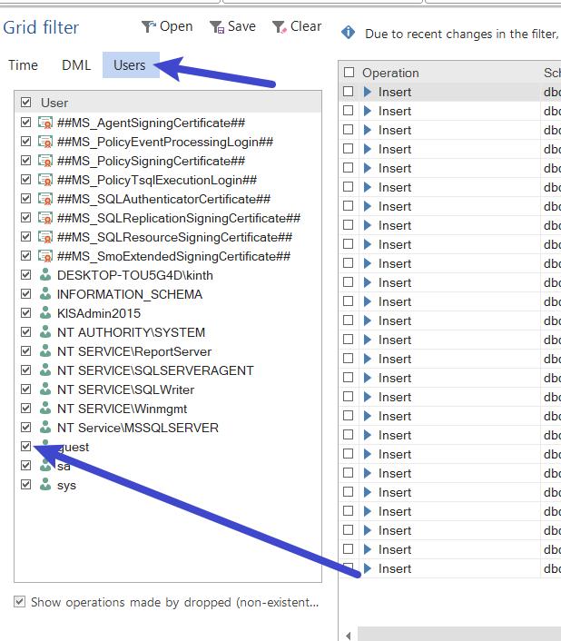The height and width of the screenshot is (641, 561).
Task: Clear the grid filter
Action: 297,26
